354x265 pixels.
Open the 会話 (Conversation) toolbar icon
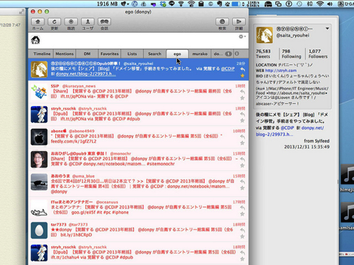(x=104, y=22)
